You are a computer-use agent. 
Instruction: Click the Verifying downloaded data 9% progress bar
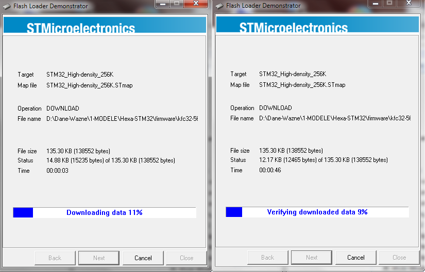(x=317, y=212)
